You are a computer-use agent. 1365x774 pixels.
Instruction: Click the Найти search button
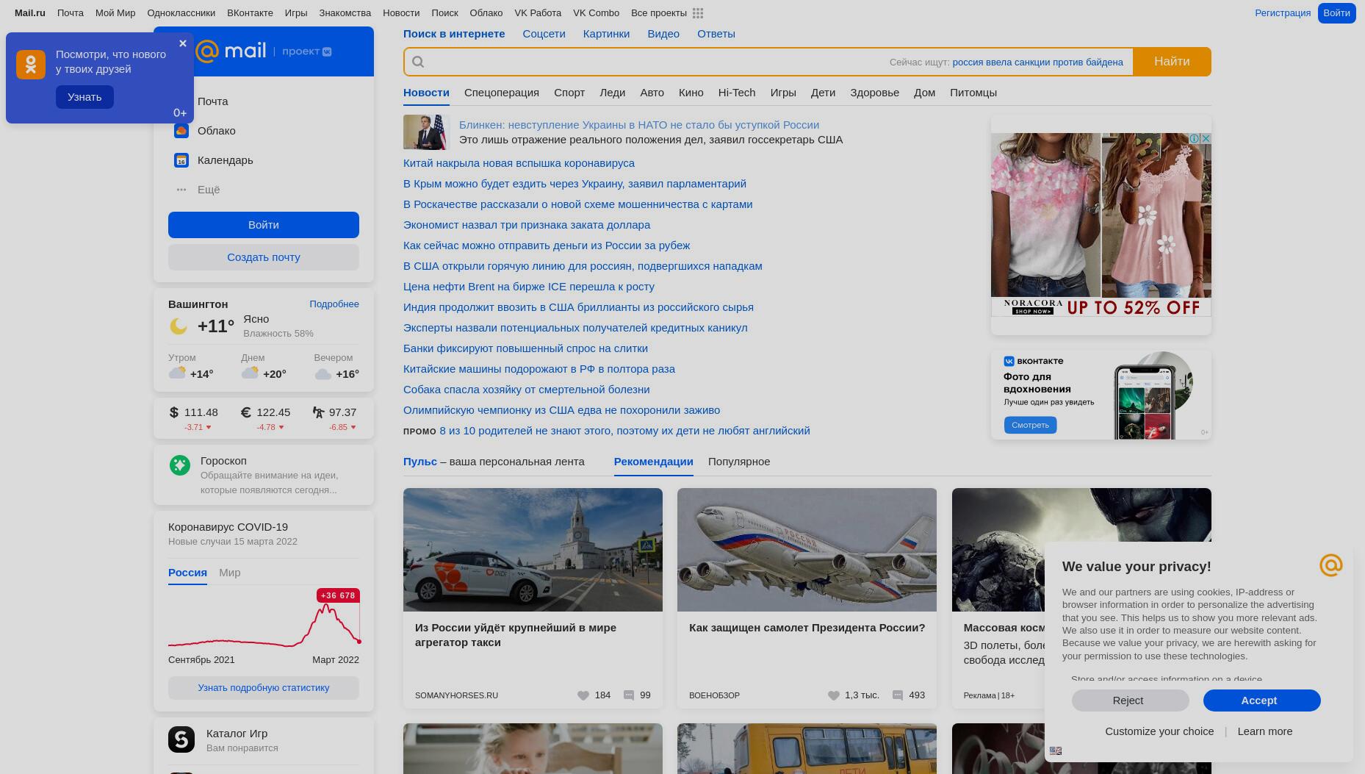[1172, 62]
